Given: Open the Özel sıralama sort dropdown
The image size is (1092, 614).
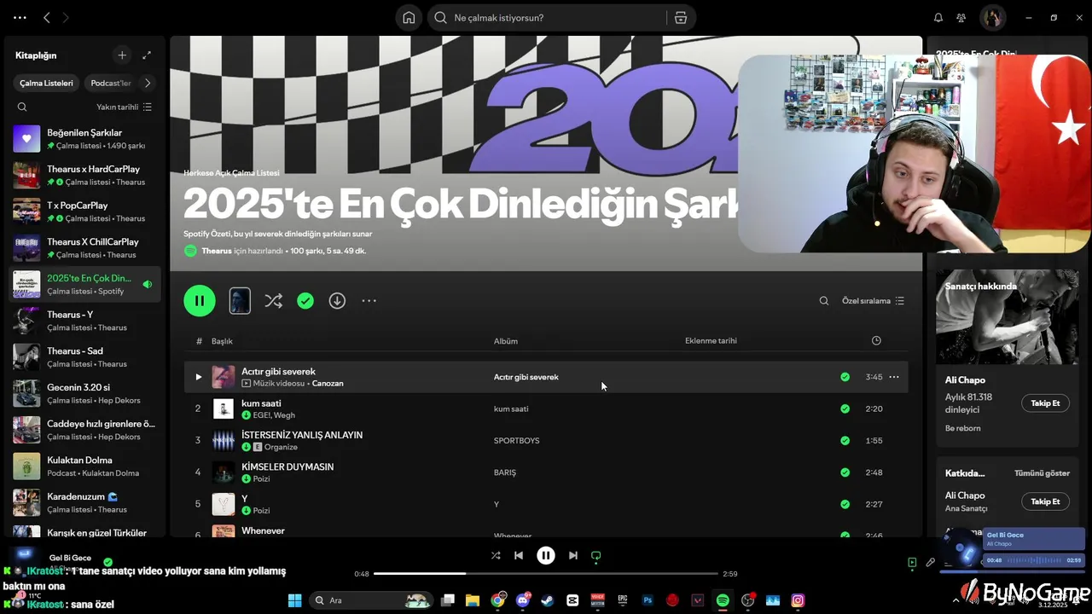Looking at the screenshot, I should (x=873, y=300).
